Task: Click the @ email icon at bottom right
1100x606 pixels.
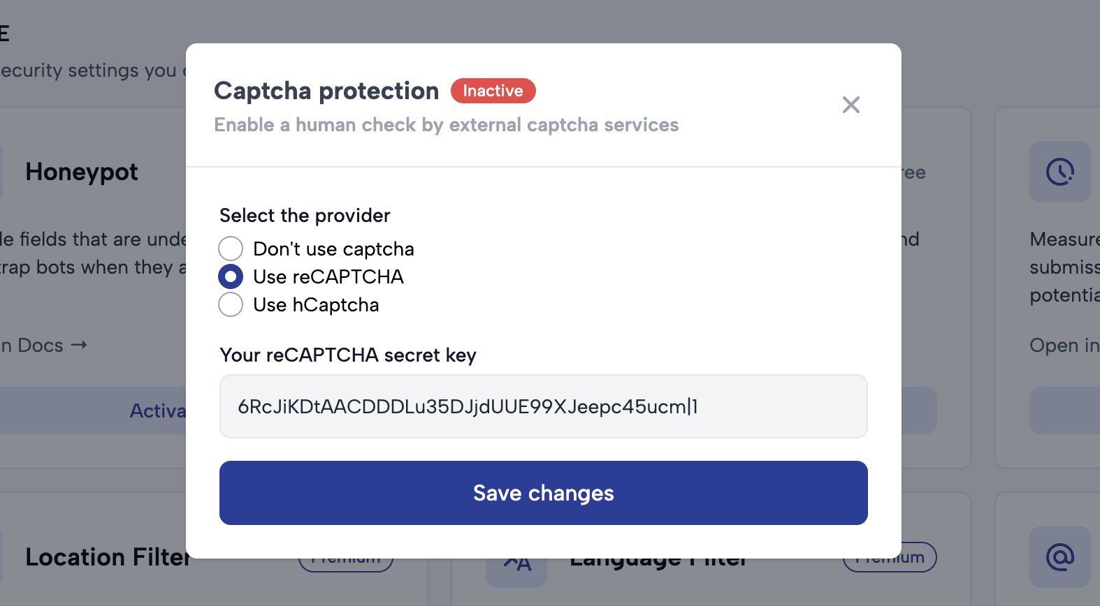Action: pos(1060,557)
